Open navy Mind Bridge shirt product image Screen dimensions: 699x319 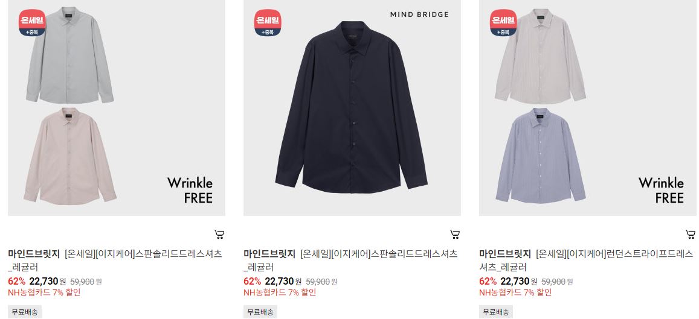click(x=352, y=108)
